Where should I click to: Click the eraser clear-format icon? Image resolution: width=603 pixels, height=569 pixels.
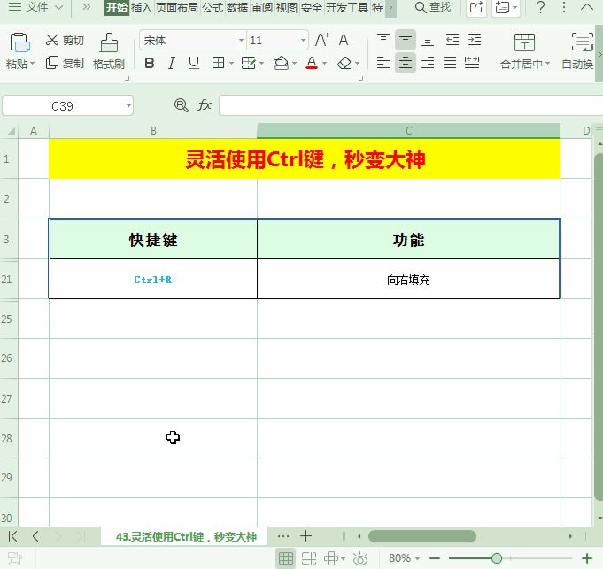tap(344, 63)
